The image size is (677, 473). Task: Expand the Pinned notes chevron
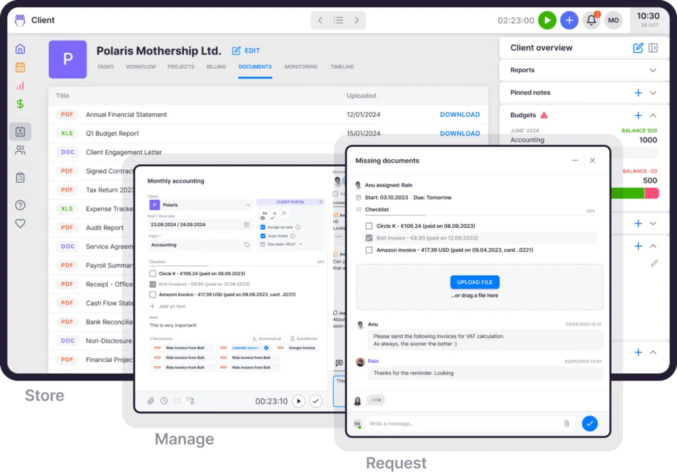pos(653,93)
